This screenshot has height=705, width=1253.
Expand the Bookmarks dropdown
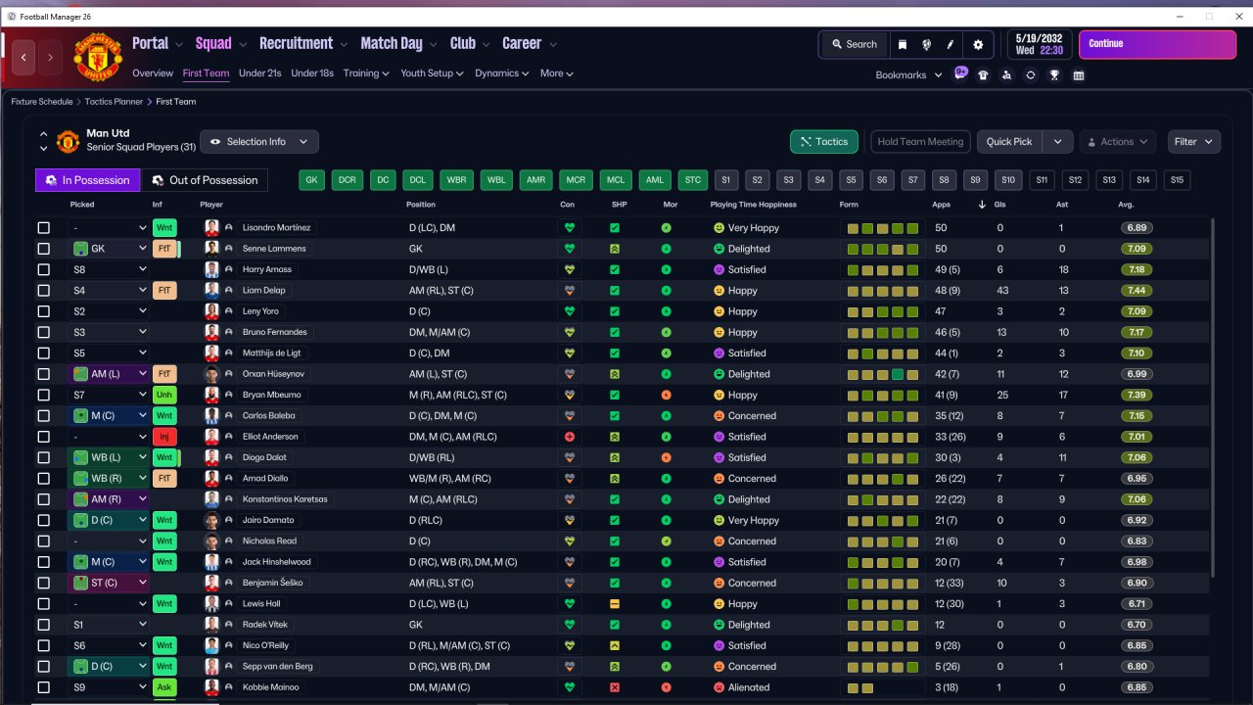click(x=908, y=74)
